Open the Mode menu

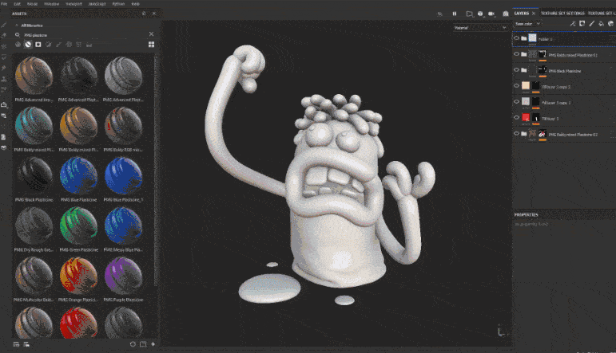click(32, 4)
